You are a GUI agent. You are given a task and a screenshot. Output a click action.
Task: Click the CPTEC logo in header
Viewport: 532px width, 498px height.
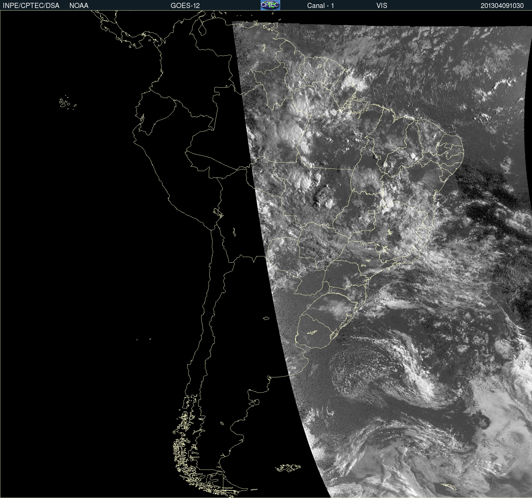pyautogui.click(x=270, y=5)
